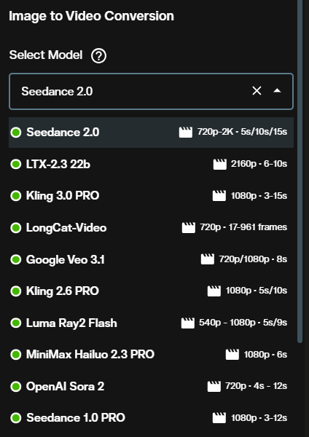Click the '1080p · 6s' spec text
This screenshot has height=437, width=309.
(x=265, y=355)
